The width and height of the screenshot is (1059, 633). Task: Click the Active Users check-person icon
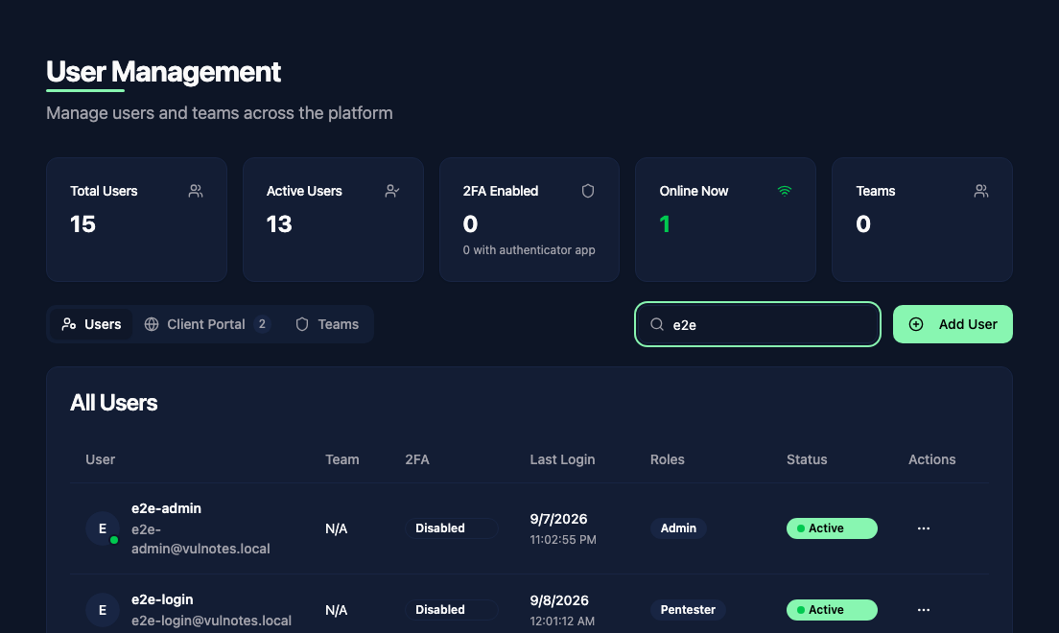pyautogui.click(x=391, y=191)
